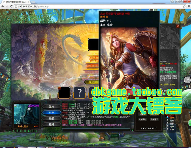Viewport: 191px width, 148px height.
Task: Open the Chrome menu icon
Action: pos(188,6)
